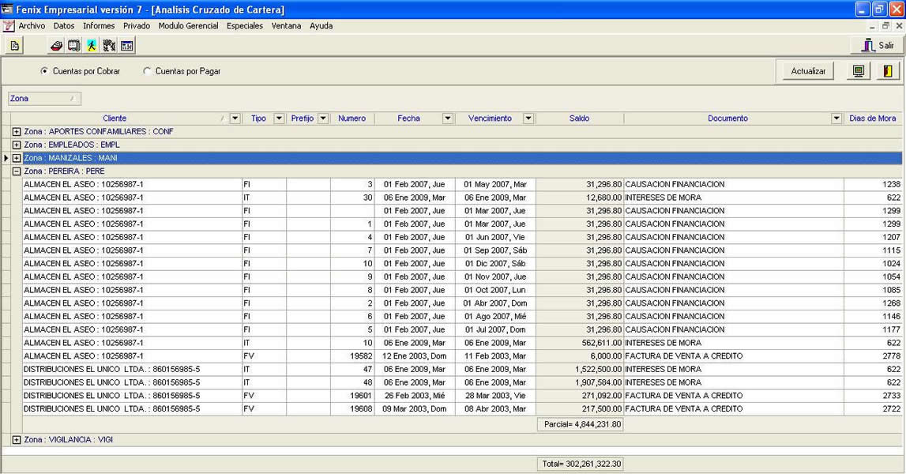Click the Fenix application icon in title bar
The height and width of the screenshot is (474, 906).
(8, 9)
